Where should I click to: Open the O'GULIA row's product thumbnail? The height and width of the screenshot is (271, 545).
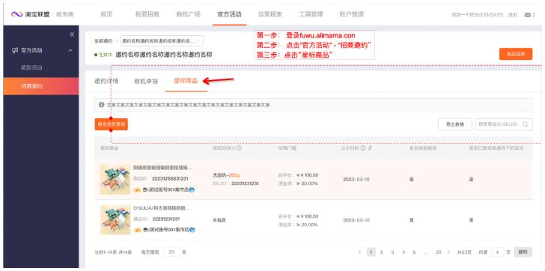(115, 219)
